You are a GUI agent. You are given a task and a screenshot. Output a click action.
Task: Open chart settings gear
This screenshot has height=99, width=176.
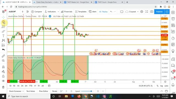(x=142, y=12)
